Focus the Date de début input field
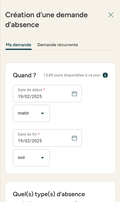Screen dimensions: 120x202 [x=47, y=94]
